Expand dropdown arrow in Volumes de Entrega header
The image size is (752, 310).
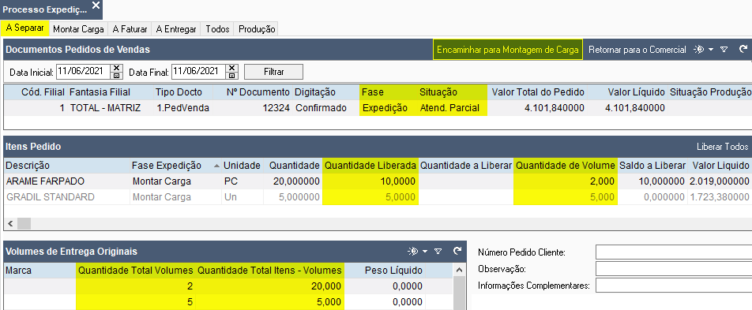pyautogui.click(x=424, y=251)
